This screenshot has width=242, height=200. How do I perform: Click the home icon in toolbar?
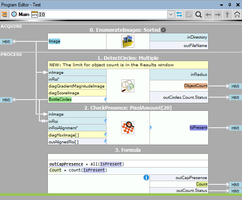pyautogui.click(x=237, y=14)
